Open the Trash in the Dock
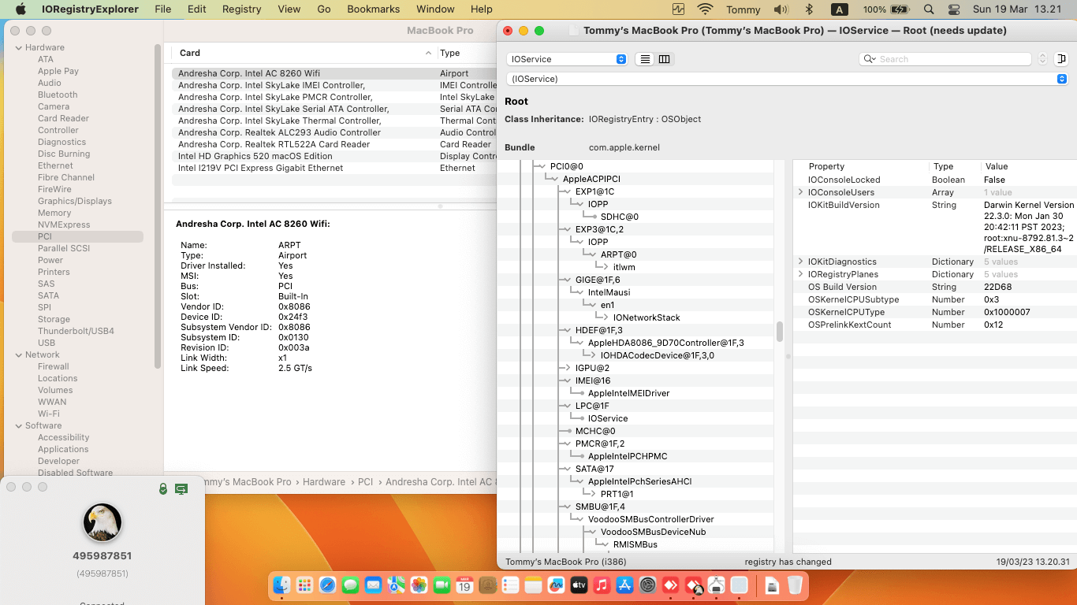 [796, 585]
